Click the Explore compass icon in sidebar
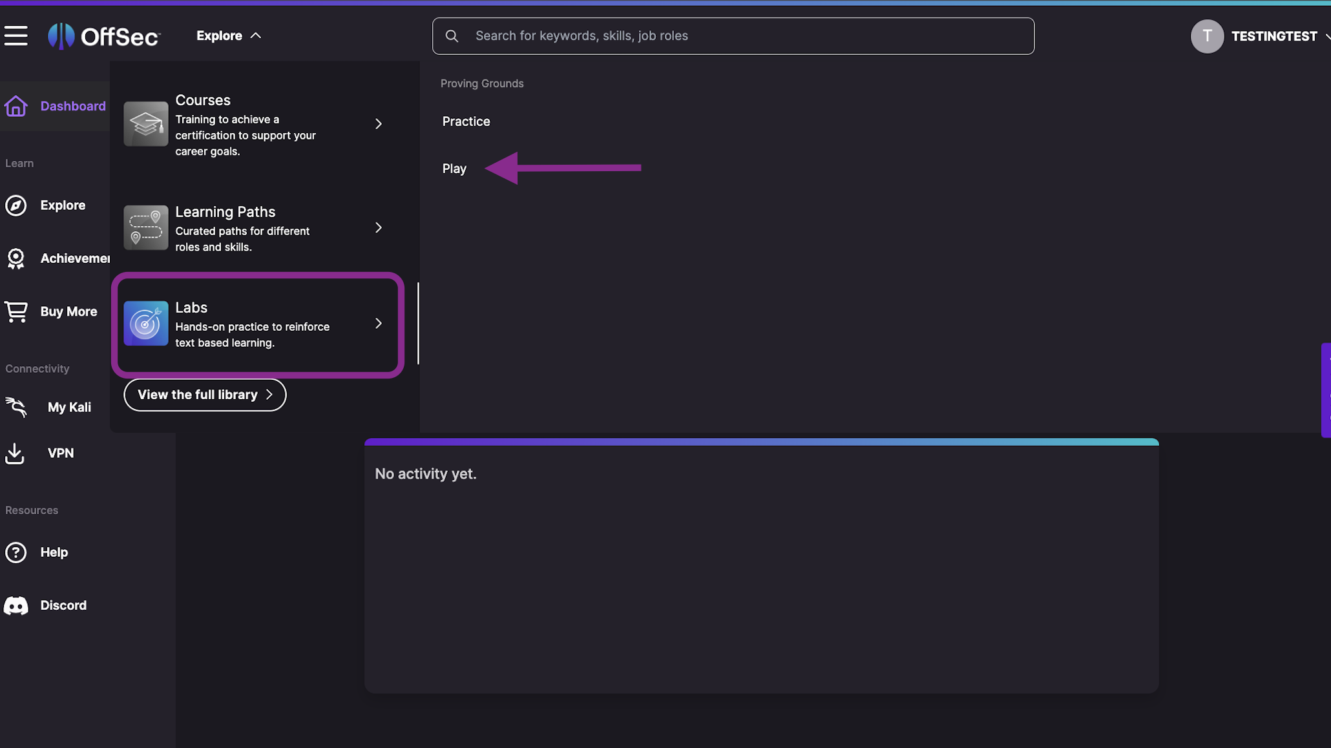1331x748 pixels. click(x=16, y=205)
